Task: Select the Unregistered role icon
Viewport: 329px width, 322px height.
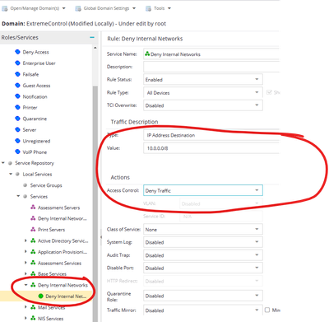Action: click(x=17, y=141)
